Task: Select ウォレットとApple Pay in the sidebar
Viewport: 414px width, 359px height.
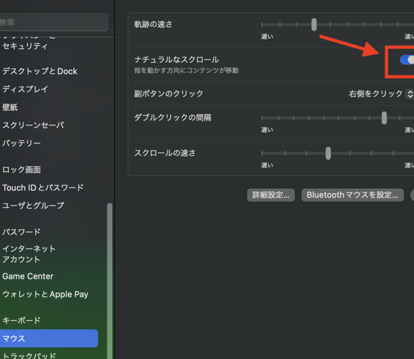Action: (x=45, y=294)
